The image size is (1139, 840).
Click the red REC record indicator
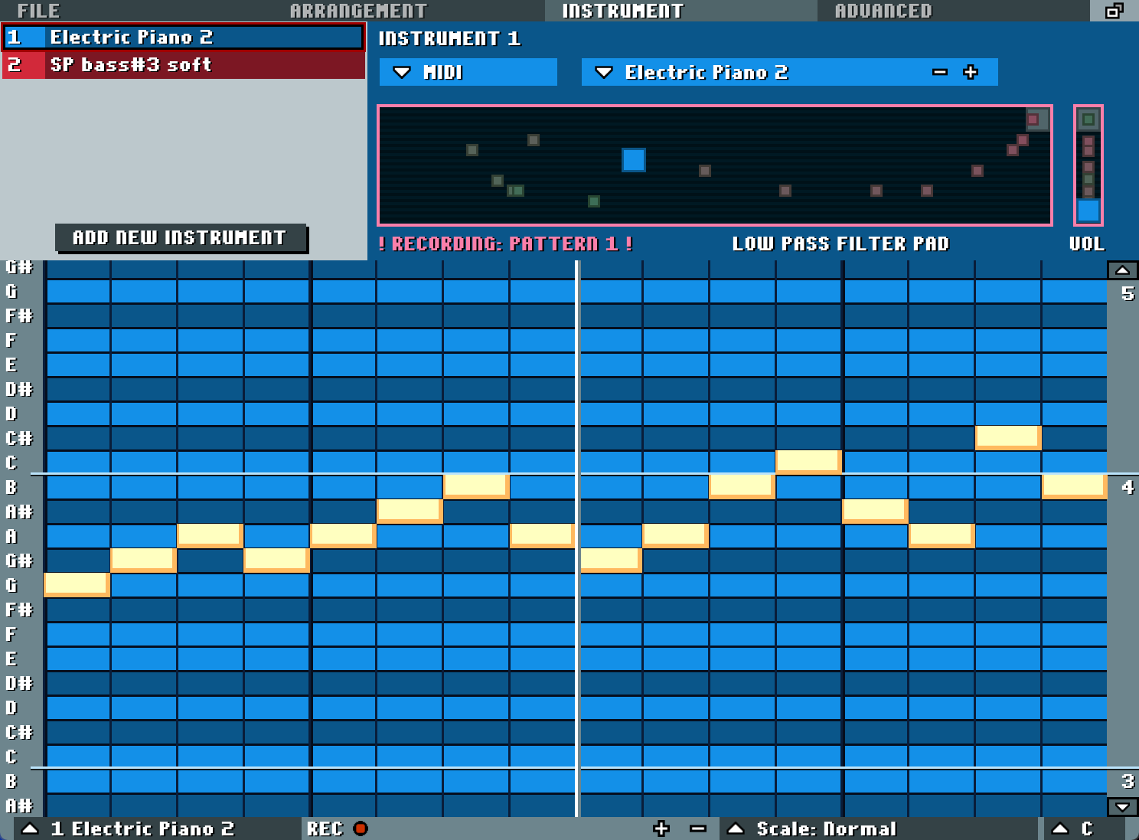click(361, 829)
